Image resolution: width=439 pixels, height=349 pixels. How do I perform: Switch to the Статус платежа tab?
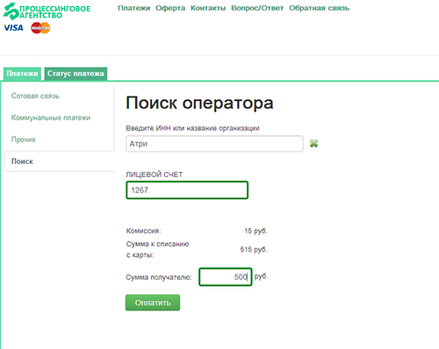pyautogui.click(x=76, y=74)
